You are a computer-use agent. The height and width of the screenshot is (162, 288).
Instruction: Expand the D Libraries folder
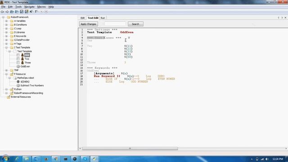(x=6, y=32)
